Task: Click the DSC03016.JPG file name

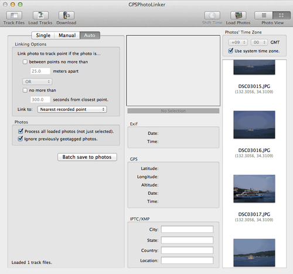Action: [x=254, y=150]
